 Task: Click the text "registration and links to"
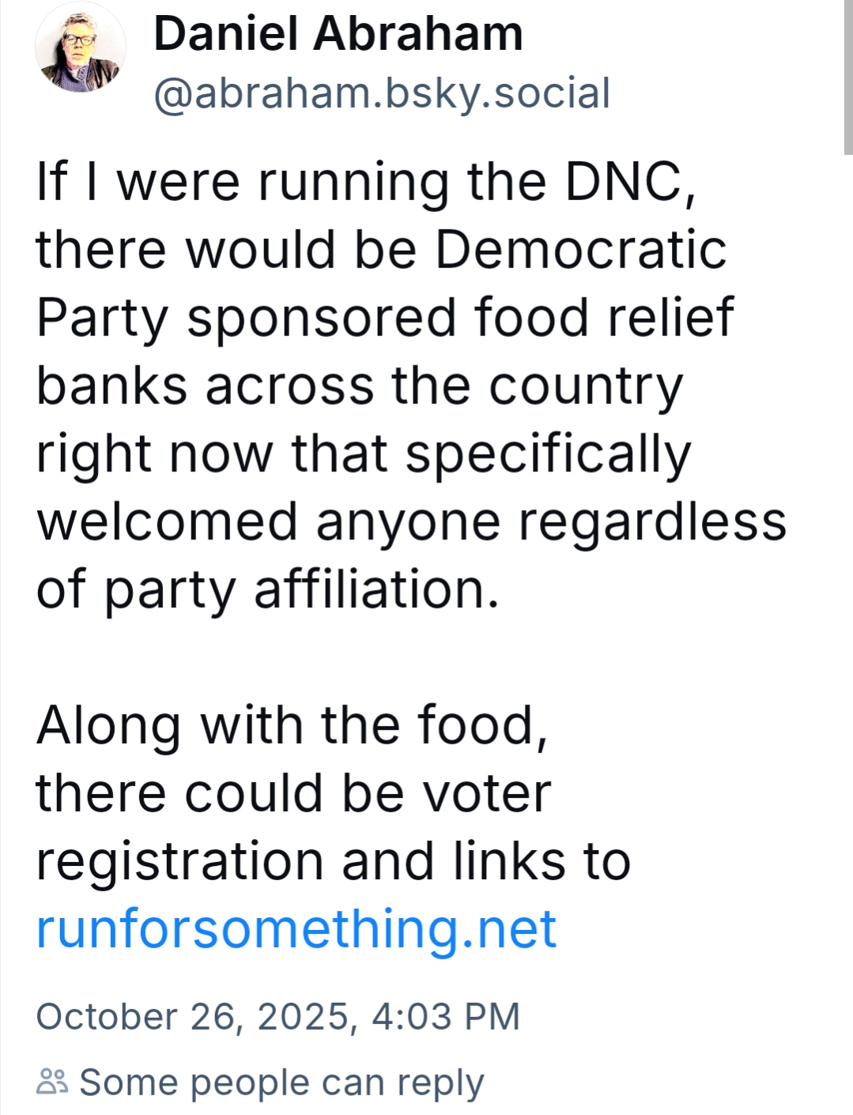point(333,861)
